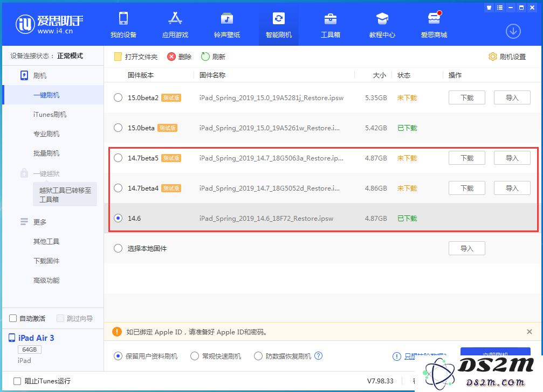543x392 pixels.
Task: Click iPad_Spring_2019_14.6_18F72_Restore.ipsw file name
Action: click(x=266, y=219)
